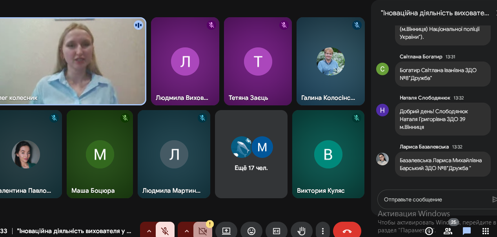Viewport: 497px width, 237px height.
Task: Click the present screen icon
Action: (x=226, y=231)
